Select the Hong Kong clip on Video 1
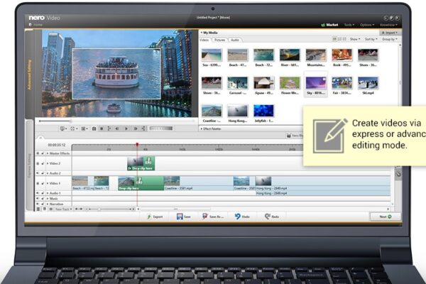This screenshot has height=284, width=426. 323,183
